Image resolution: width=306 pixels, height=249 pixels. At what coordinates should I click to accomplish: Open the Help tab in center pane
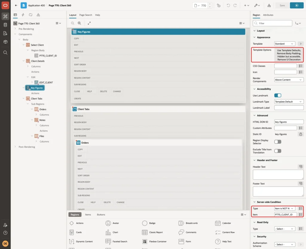click(98, 15)
